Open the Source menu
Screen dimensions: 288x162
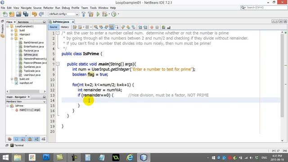(x=37, y=8)
